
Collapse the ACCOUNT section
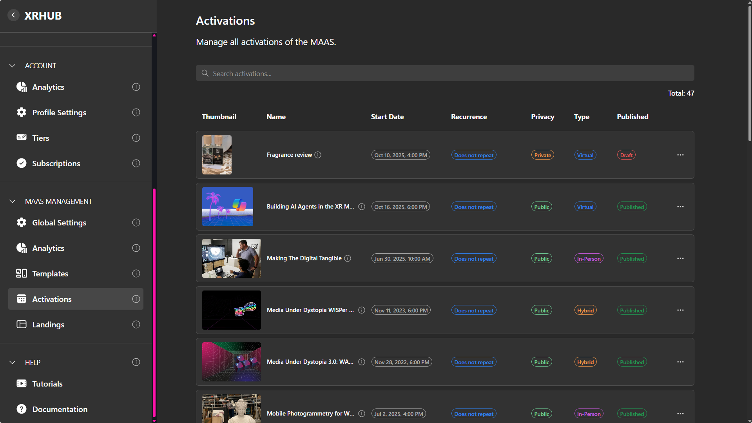pyautogui.click(x=13, y=66)
